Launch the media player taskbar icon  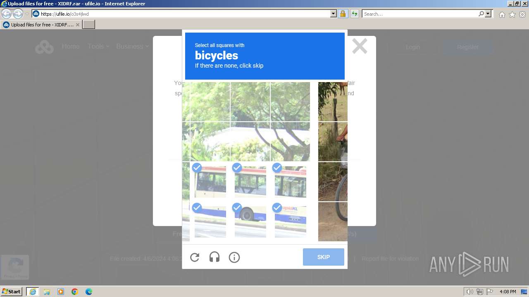(x=61, y=292)
